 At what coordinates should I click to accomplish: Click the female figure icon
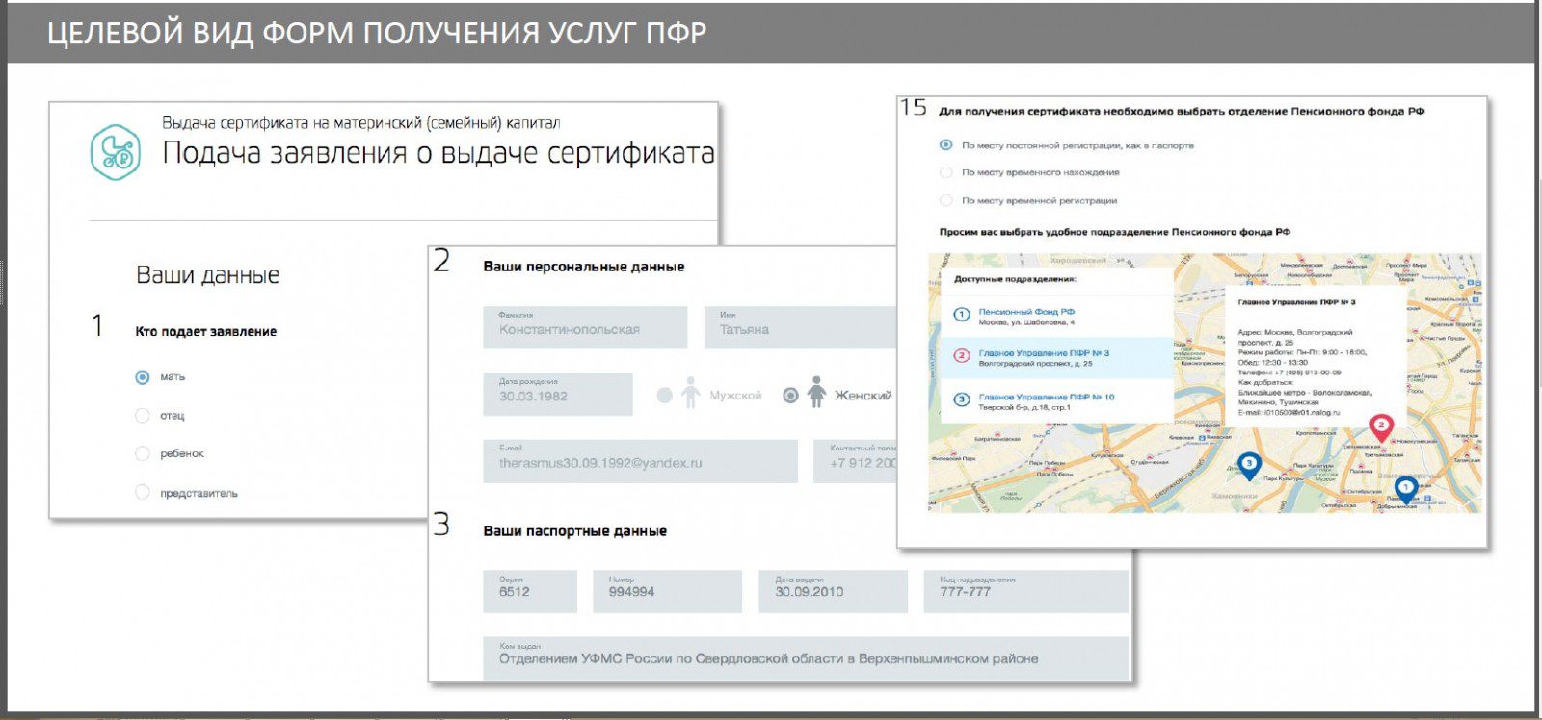[x=816, y=393]
